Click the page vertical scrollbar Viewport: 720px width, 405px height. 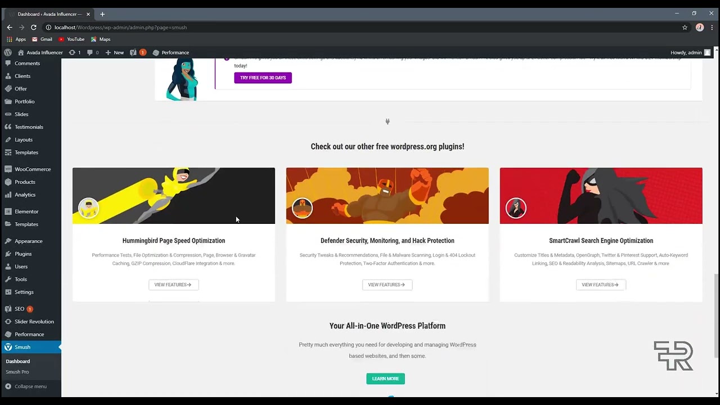tap(716, 315)
